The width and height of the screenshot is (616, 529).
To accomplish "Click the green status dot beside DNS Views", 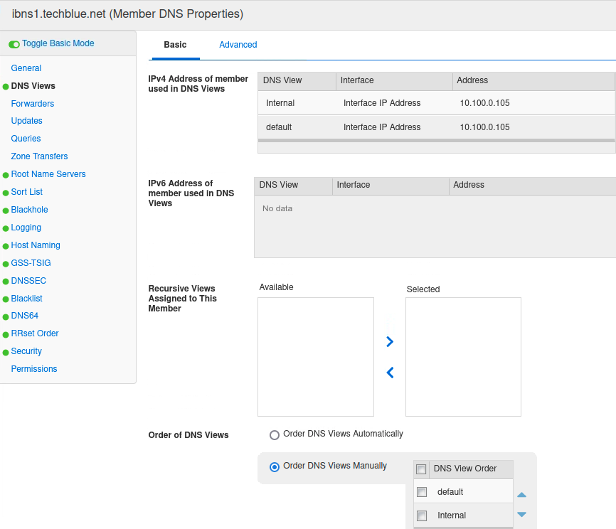I will 5,85.
